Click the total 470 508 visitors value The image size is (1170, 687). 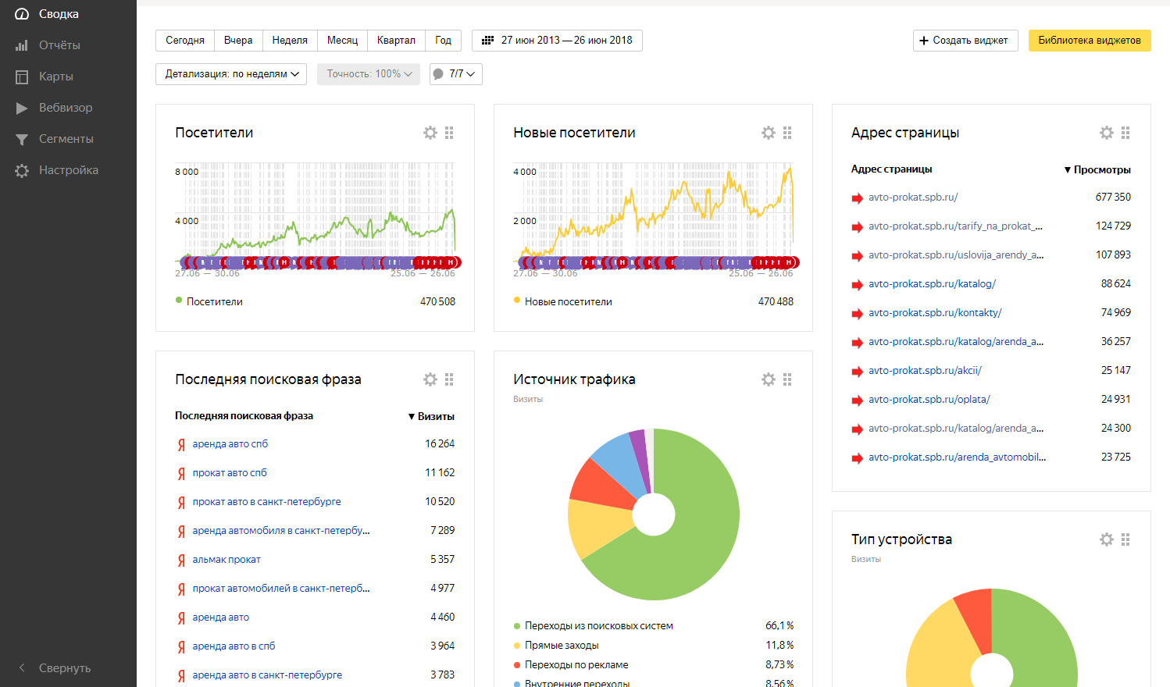(x=437, y=301)
